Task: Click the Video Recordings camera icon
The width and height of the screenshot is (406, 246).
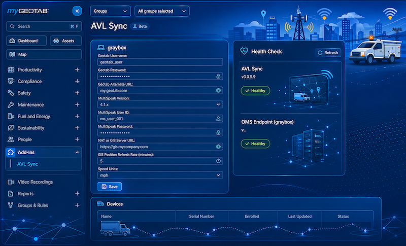Action: point(11,182)
